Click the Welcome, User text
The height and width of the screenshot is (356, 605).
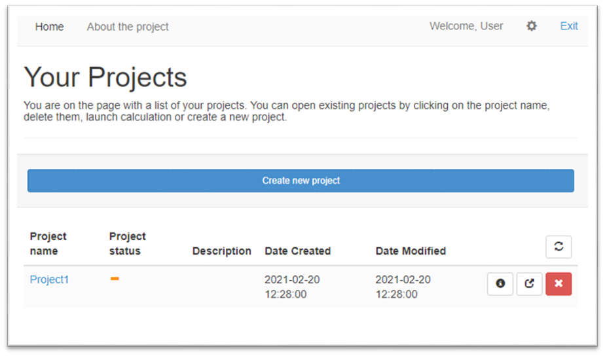[466, 26]
